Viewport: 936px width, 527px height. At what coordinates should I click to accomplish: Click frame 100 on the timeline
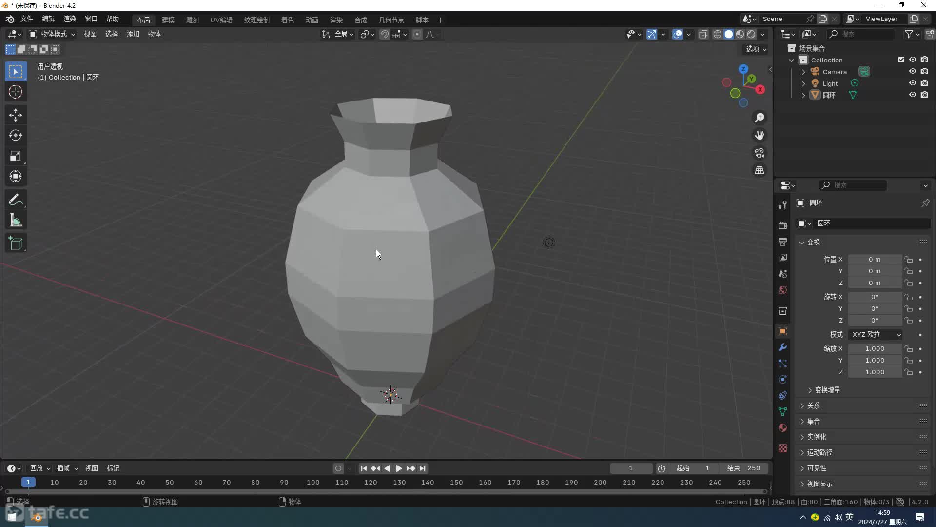[x=313, y=483]
